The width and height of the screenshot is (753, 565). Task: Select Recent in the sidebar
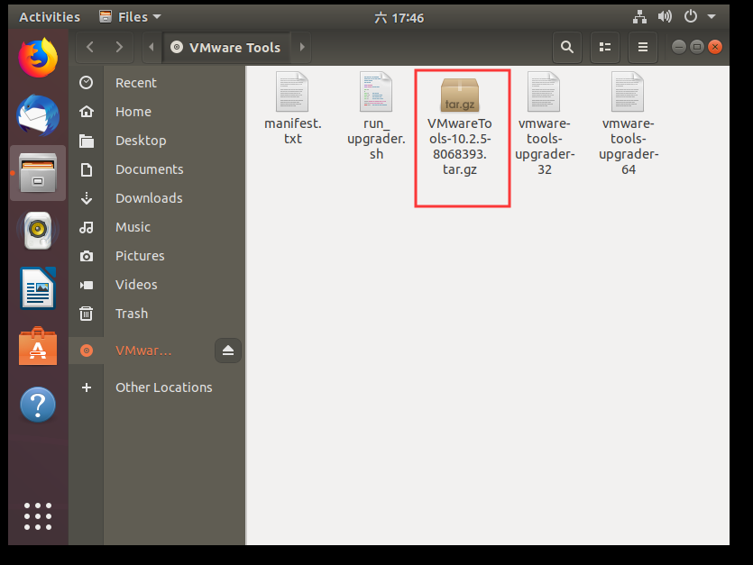point(157,83)
